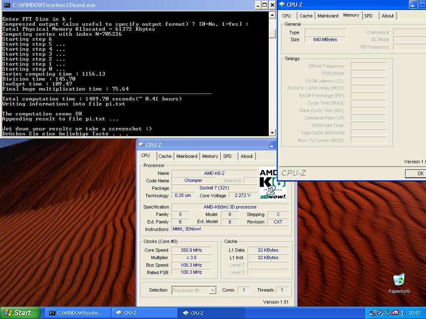Click cmd scrollbar up arrow
426x319 pixels.
(272, 15)
